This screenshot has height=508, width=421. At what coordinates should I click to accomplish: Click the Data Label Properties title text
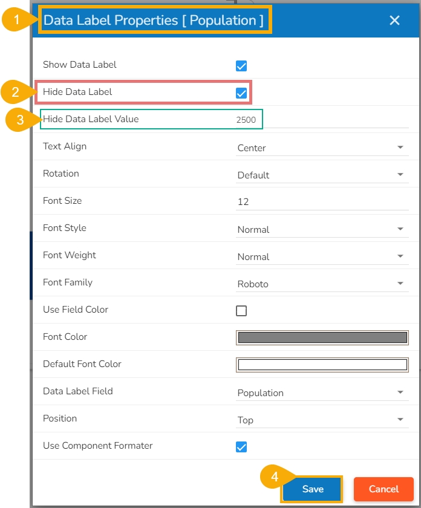pyautogui.click(x=154, y=21)
